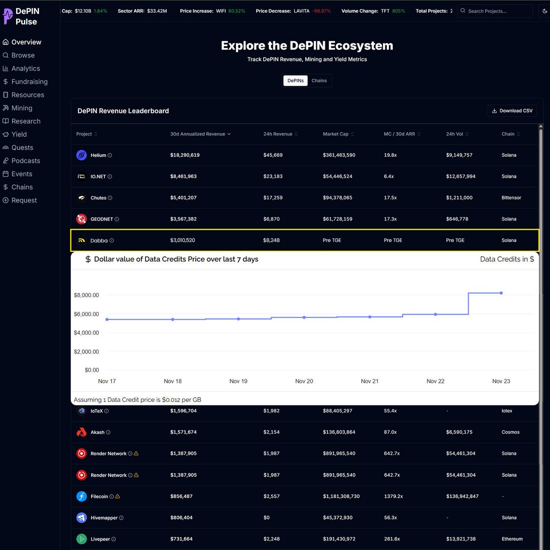The width and height of the screenshot is (550, 550).
Task: Switch to the Chains tab
Action: pyautogui.click(x=319, y=81)
